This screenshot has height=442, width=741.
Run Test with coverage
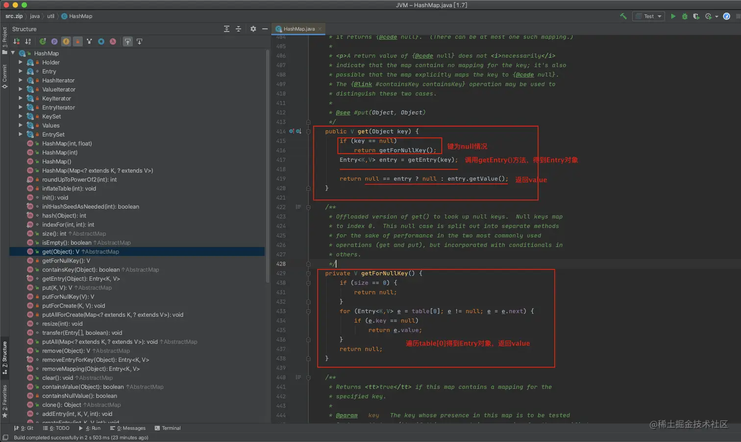[x=696, y=16]
